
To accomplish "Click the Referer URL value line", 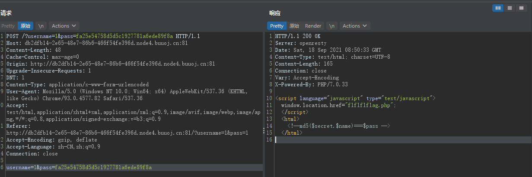I will [x=127, y=133].
